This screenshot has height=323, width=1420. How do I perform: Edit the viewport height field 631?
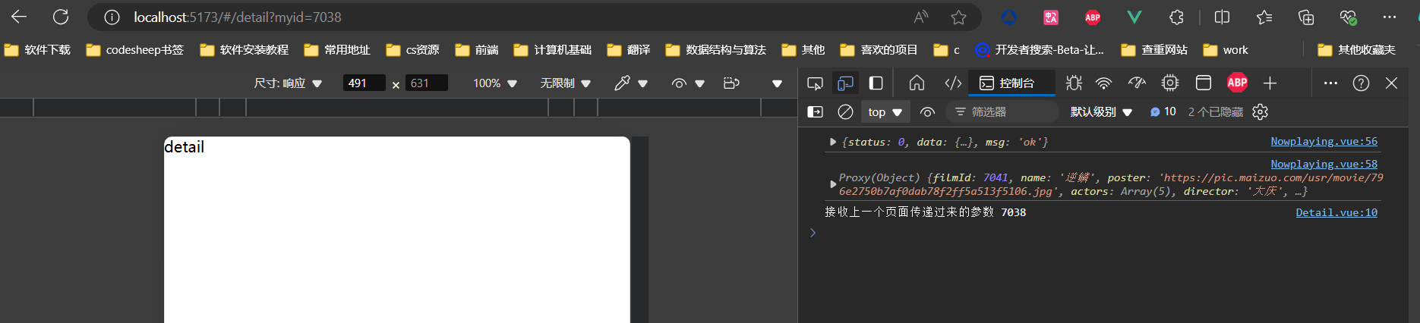[x=427, y=83]
